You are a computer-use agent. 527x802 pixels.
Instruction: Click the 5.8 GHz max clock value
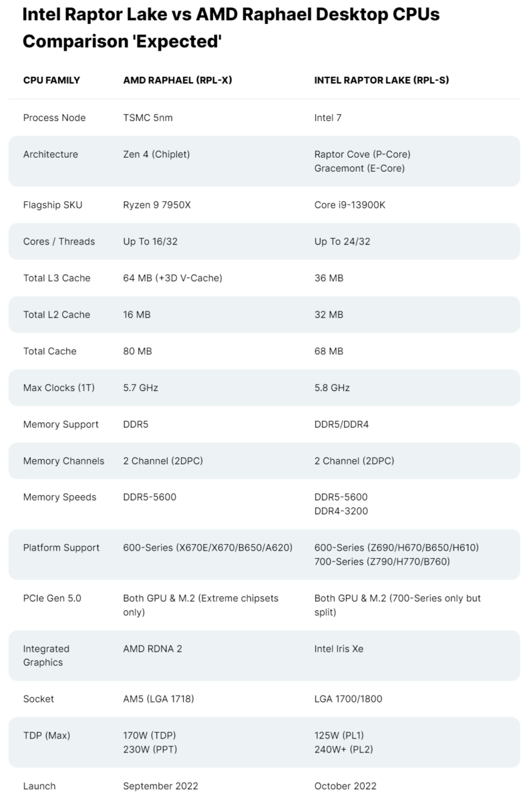point(332,388)
